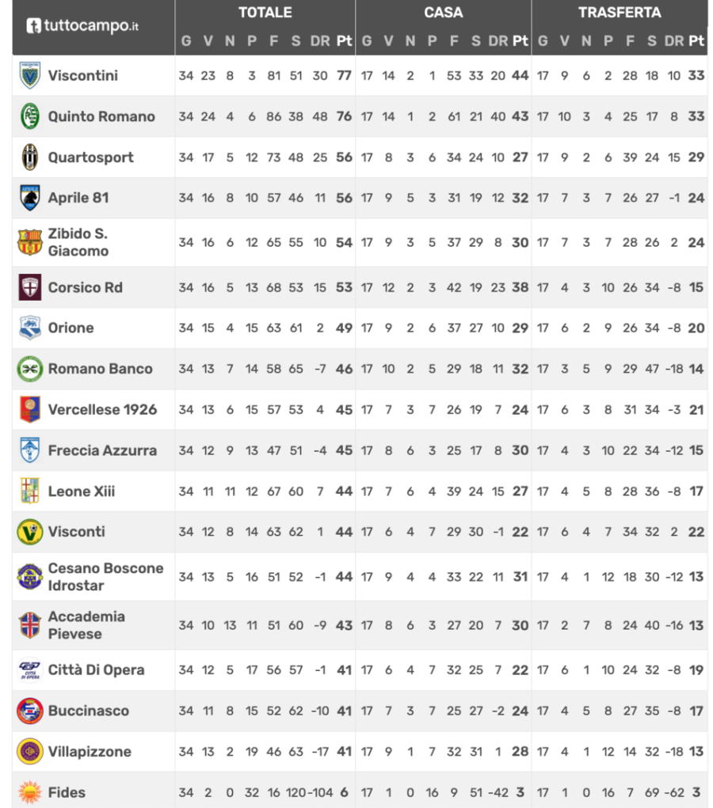Click the Zibido S. Giacomo crest
The width and height of the screenshot is (713, 808).
click(30, 242)
